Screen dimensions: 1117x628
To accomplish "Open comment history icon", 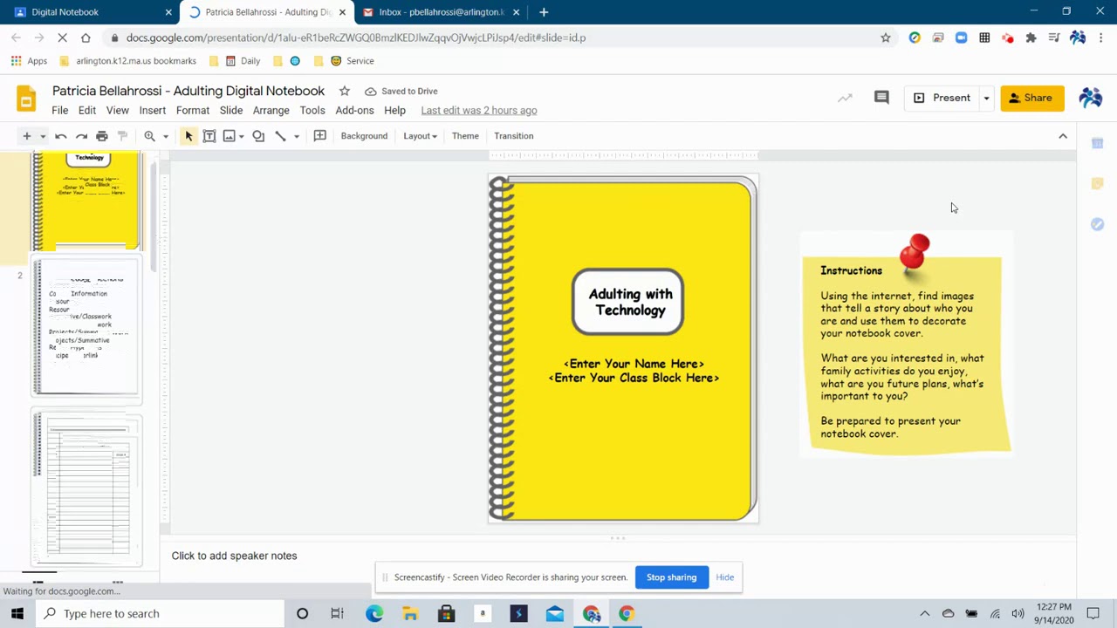I will pyautogui.click(x=881, y=98).
